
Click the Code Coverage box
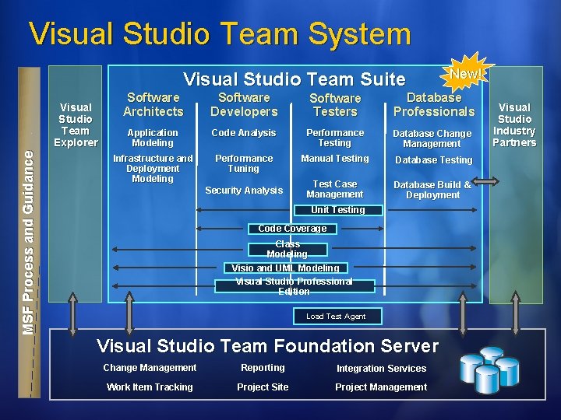coord(292,229)
